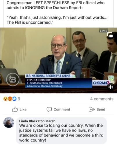
Task: Play the Rep. Dan Bishop video
Action: pyautogui.click(x=58, y=60)
